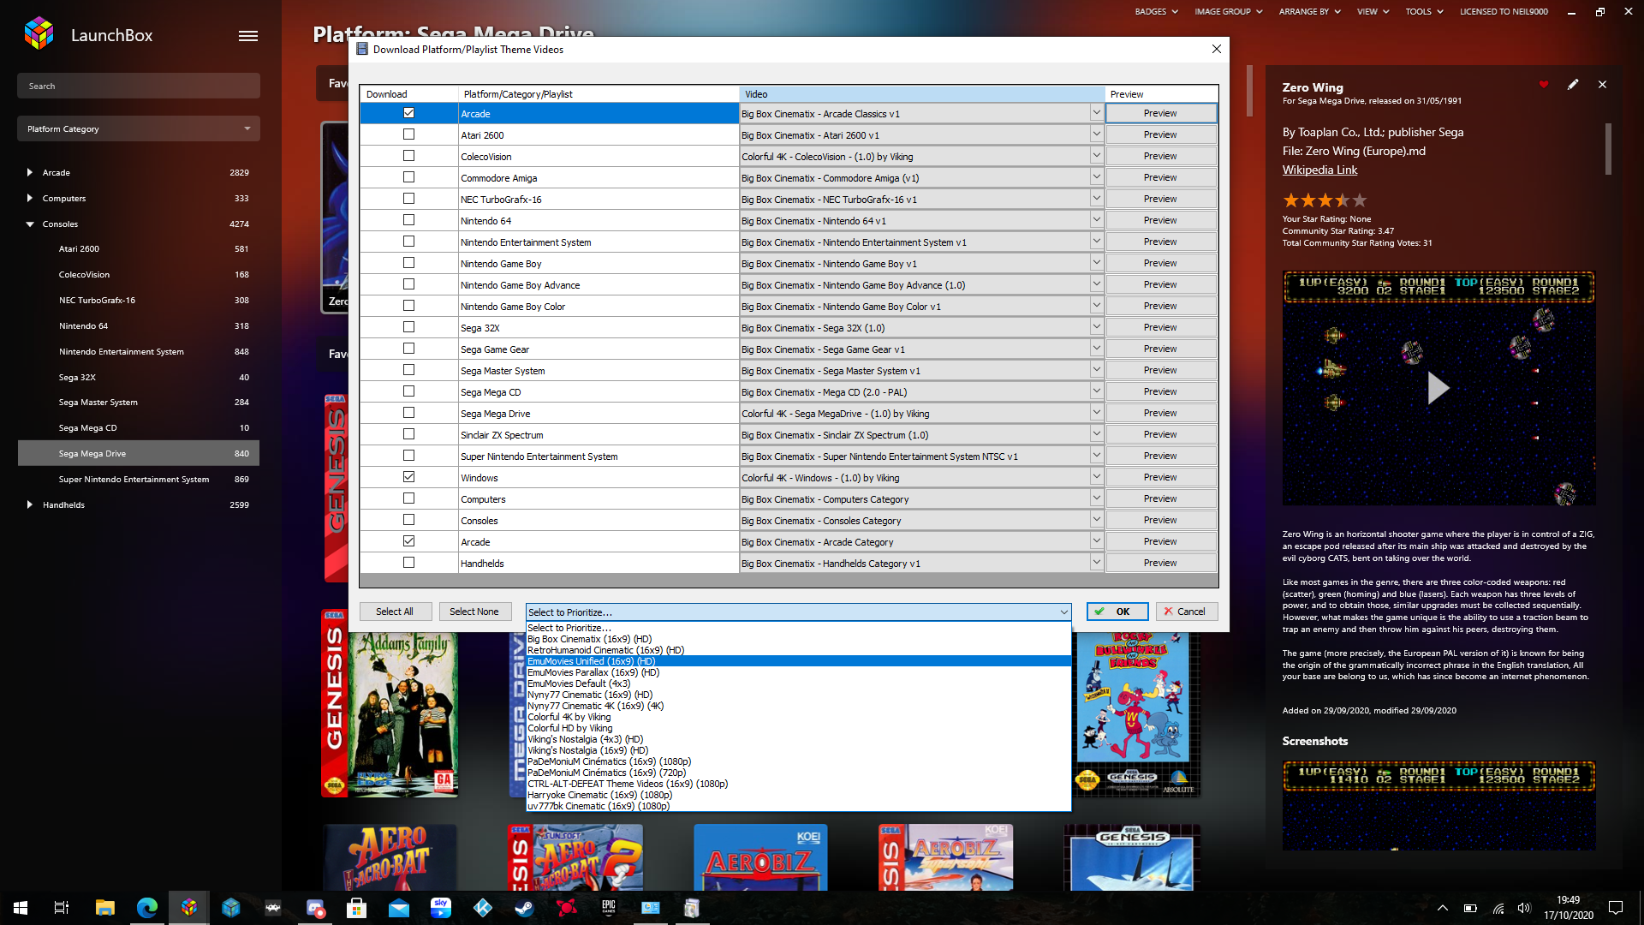Open Microsoft Edge from the taskbar
The height and width of the screenshot is (925, 1644).
[x=147, y=908]
